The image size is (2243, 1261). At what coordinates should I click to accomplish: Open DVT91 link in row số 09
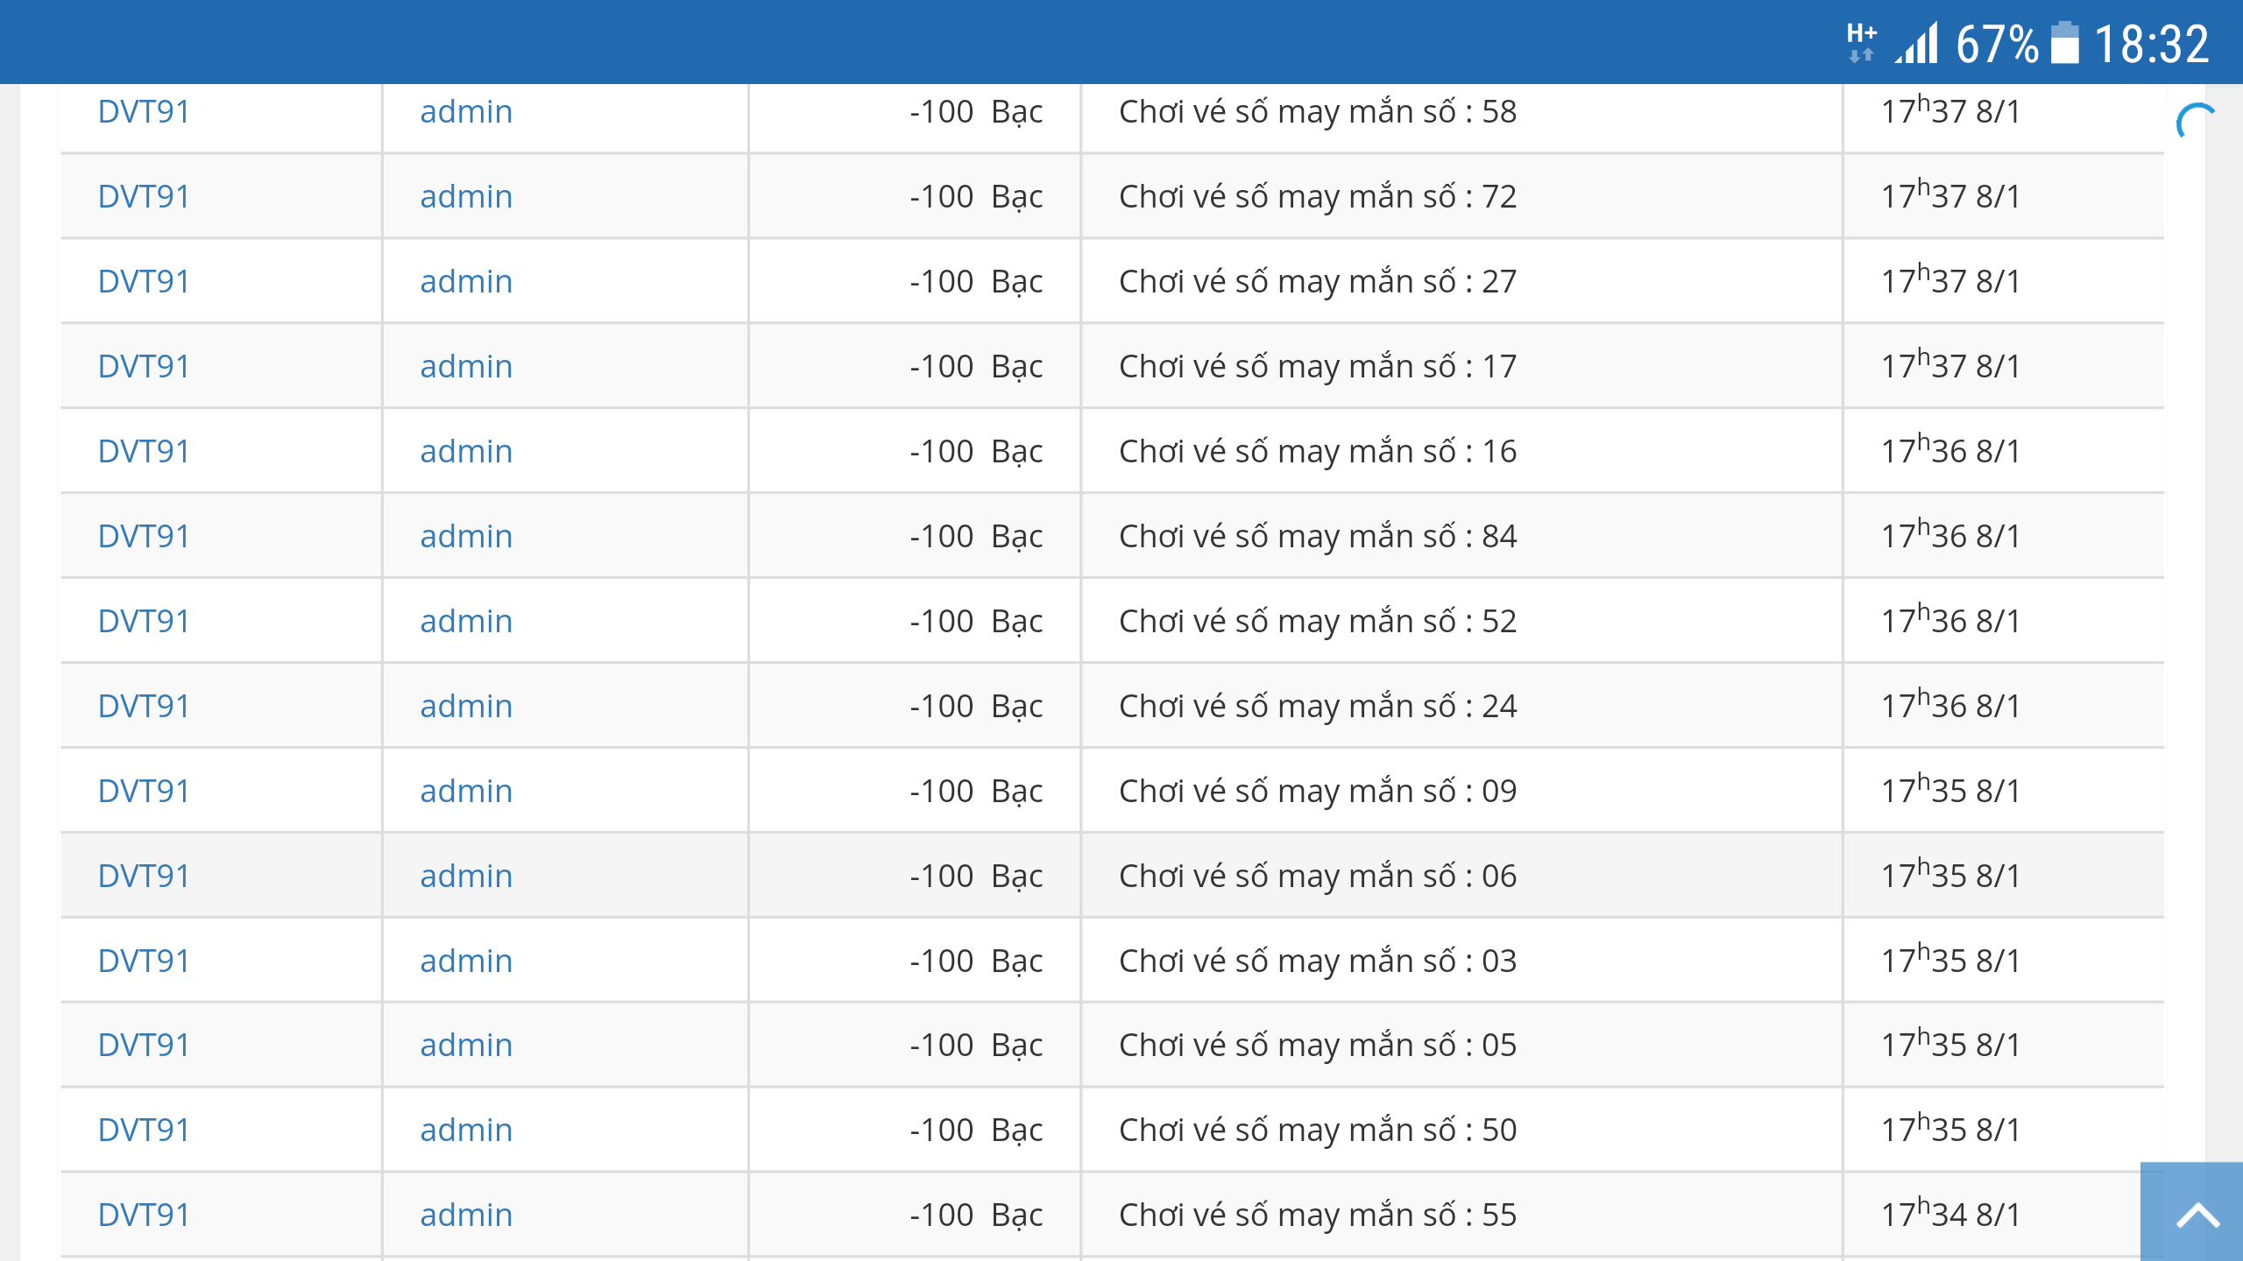point(144,792)
